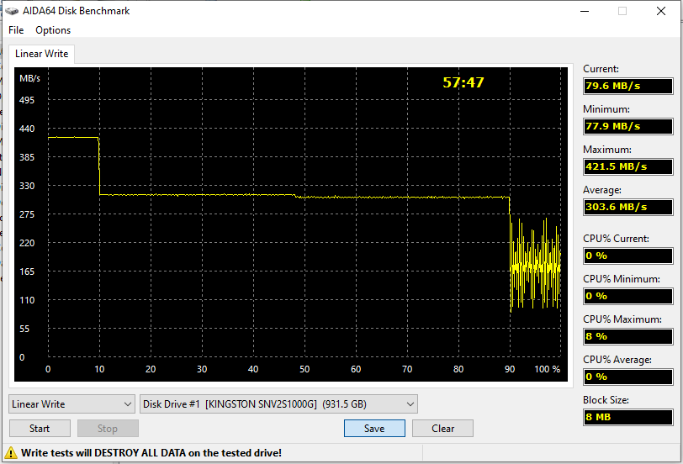This screenshot has width=683, height=464.
Task: Click the Save button
Action: tap(374, 429)
